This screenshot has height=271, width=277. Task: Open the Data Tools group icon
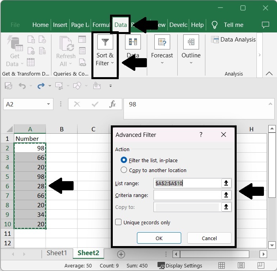(x=133, y=42)
